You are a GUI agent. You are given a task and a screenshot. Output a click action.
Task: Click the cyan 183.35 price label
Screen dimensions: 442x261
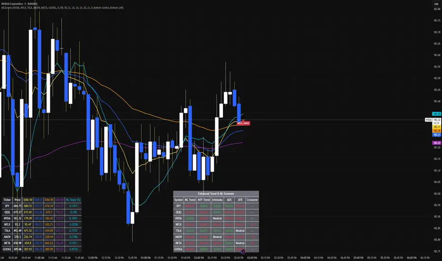pyautogui.click(x=437, y=114)
